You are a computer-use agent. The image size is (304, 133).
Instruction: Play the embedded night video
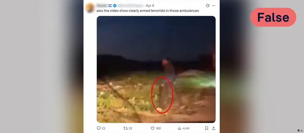point(156,69)
